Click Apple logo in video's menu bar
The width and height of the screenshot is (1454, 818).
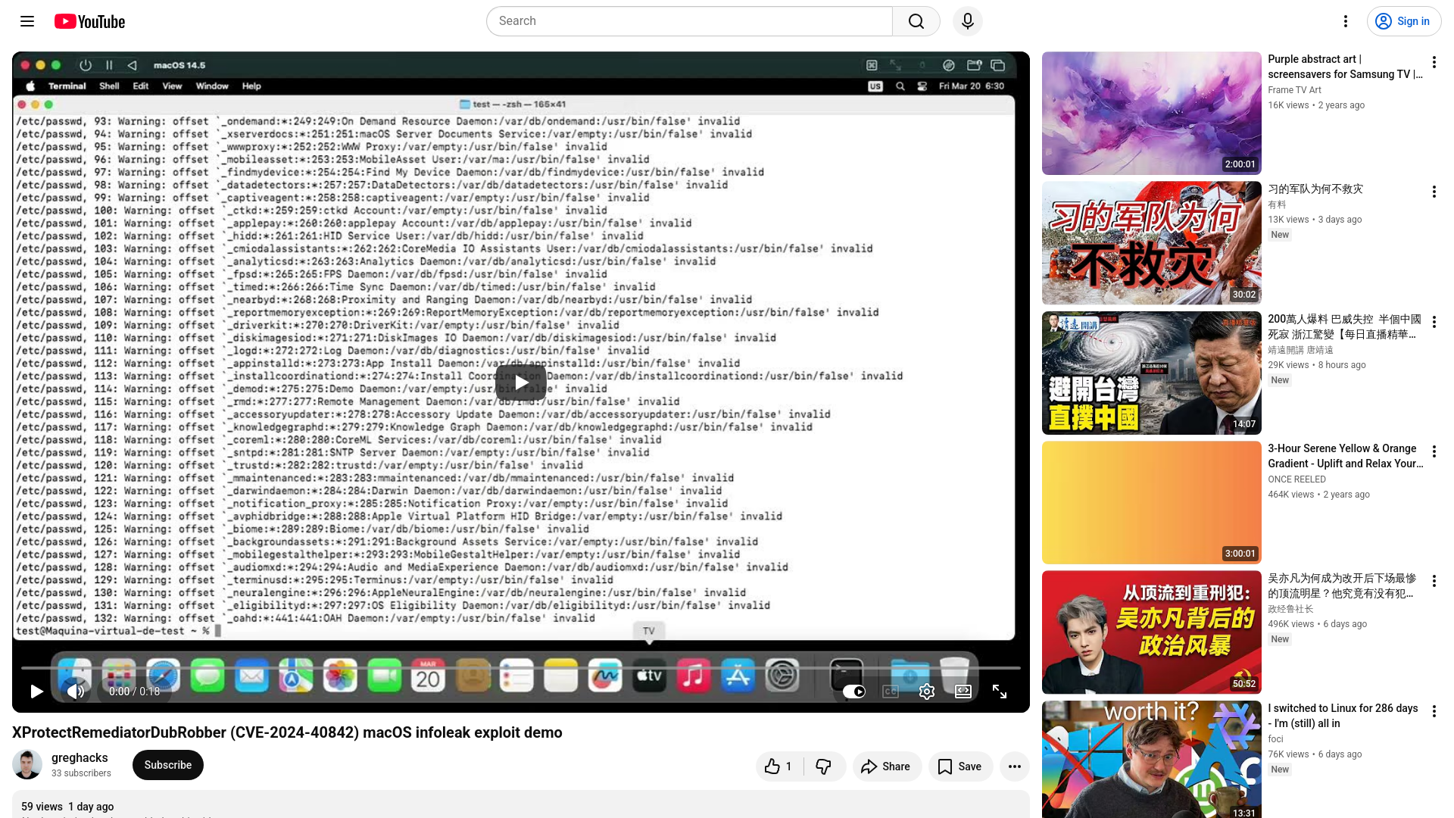pos(30,86)
